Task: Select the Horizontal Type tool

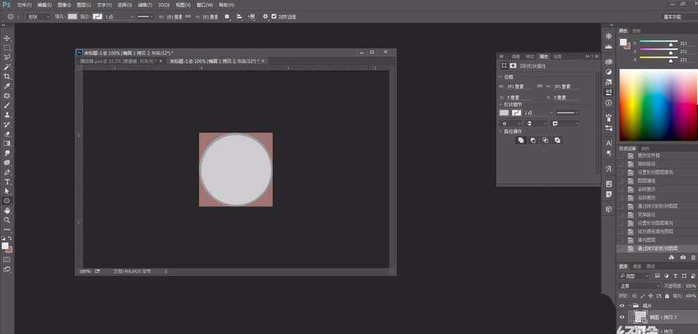Action: click(x=7, y=182)
